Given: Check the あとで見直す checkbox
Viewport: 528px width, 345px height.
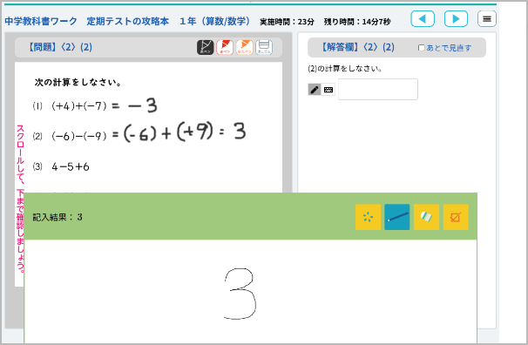Looking at the screenshot, I should (421, 48).
